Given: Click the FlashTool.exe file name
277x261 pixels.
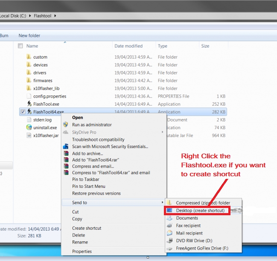Looking at the screenshot, I should coord(46,104).
